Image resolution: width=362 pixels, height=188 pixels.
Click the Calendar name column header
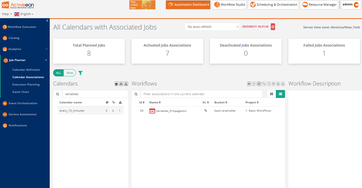70,103
